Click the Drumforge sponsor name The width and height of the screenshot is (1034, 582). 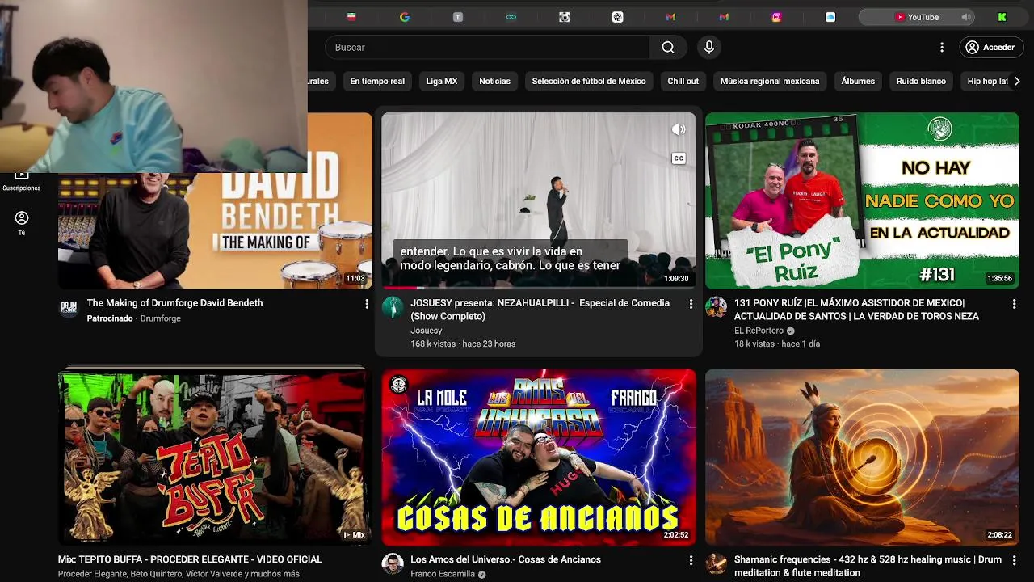[160, 318]
